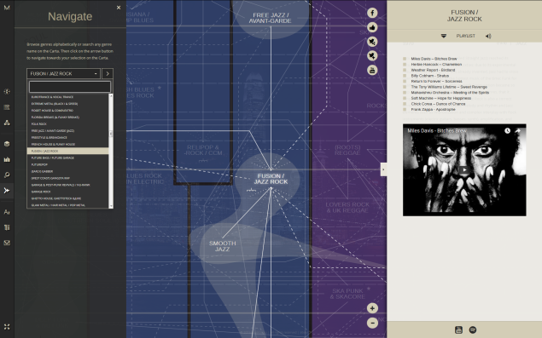Select FOLK ROCK in the genre list

(x=67, y=123)
